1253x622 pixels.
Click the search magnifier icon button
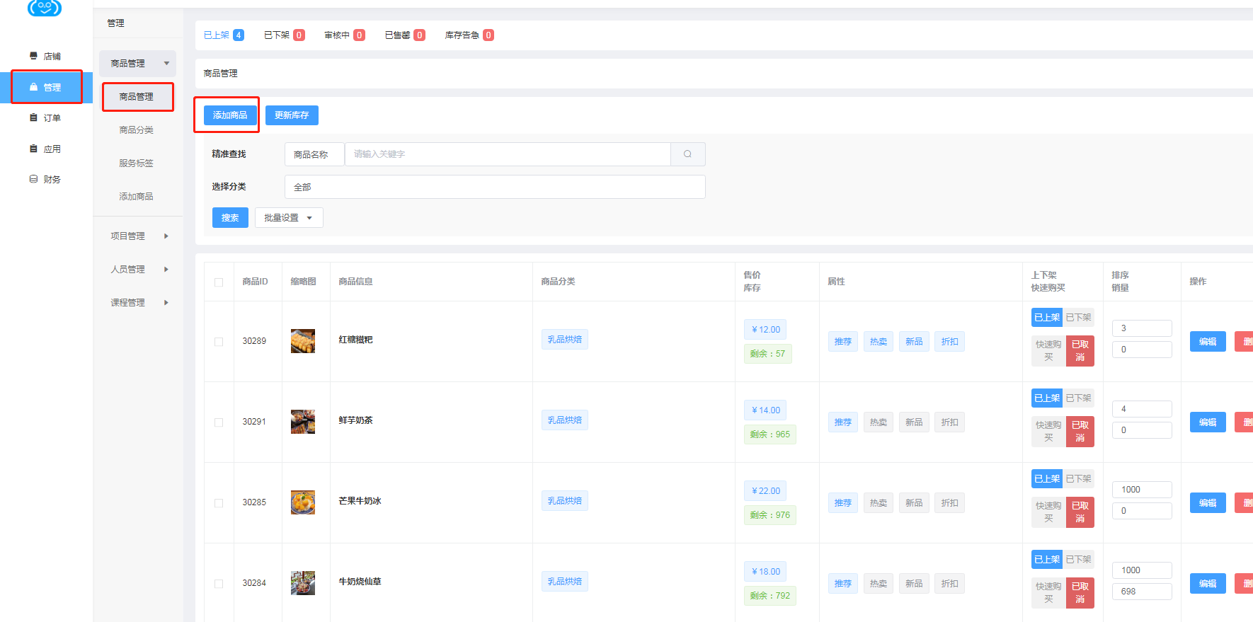tap(687, 154)
